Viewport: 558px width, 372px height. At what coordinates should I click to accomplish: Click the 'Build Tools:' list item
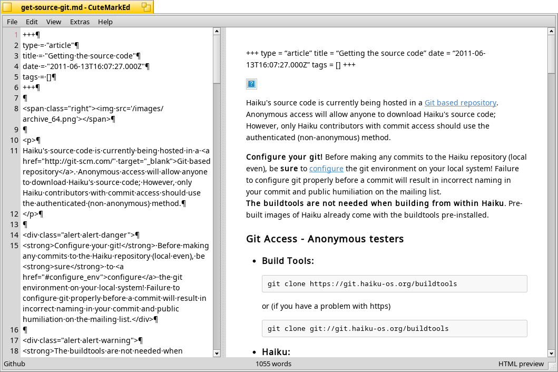pyautogui.click(x=288, y=261)
